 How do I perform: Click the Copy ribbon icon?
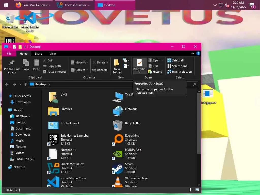click(x=26, y=65)
